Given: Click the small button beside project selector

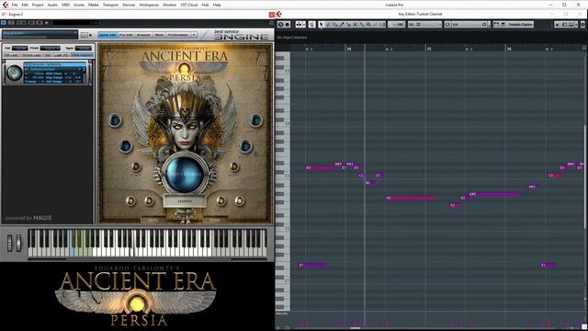Looking at the screenshot, I should 85,35.
